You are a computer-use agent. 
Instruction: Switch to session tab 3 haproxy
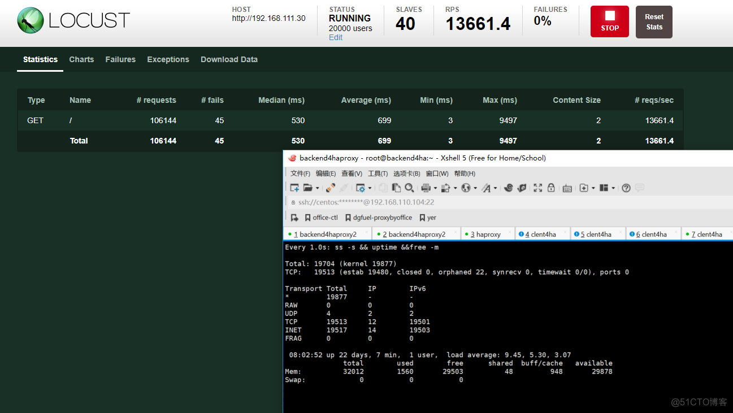(488, 234)
